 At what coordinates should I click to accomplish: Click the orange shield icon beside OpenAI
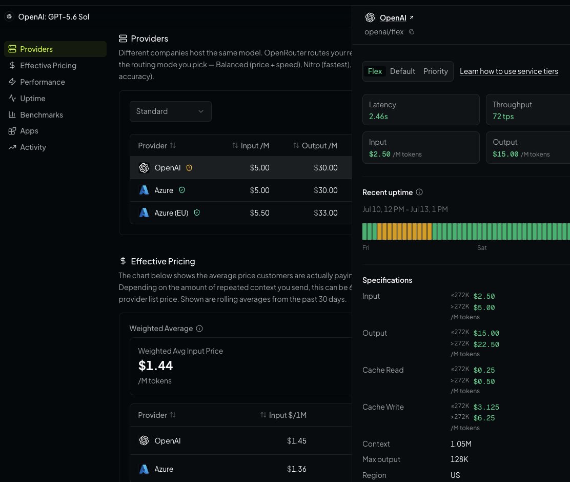[x=189, y=168]
